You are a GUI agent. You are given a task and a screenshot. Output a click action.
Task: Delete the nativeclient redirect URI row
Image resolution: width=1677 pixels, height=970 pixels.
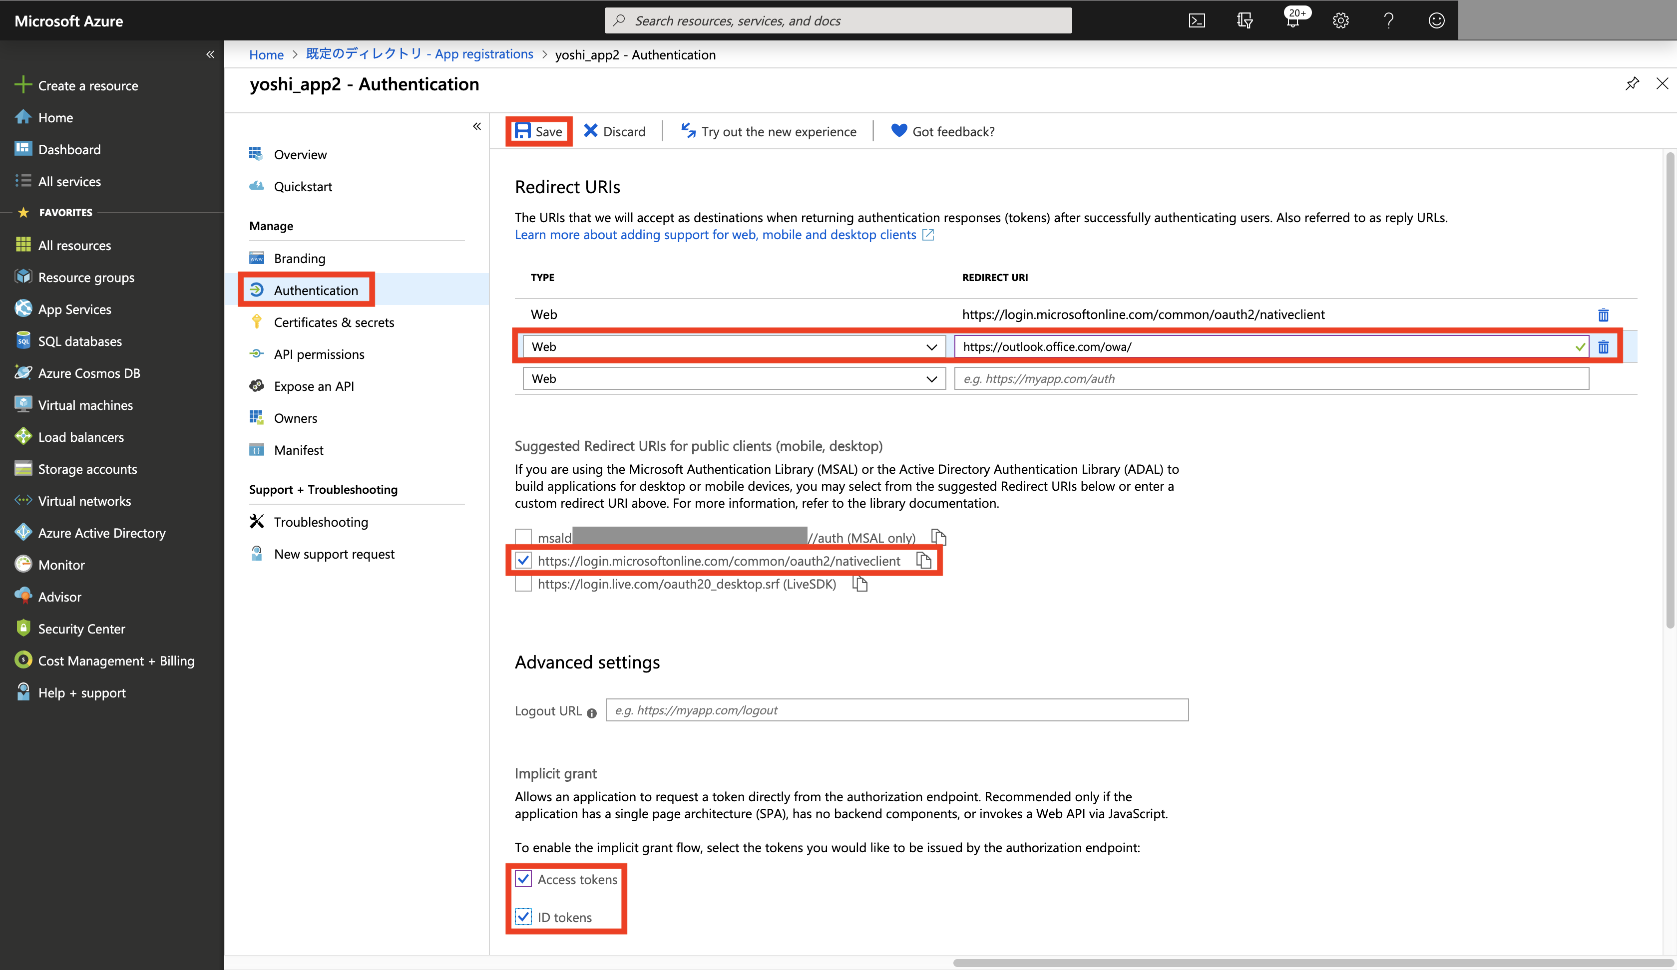[1603, 315]
